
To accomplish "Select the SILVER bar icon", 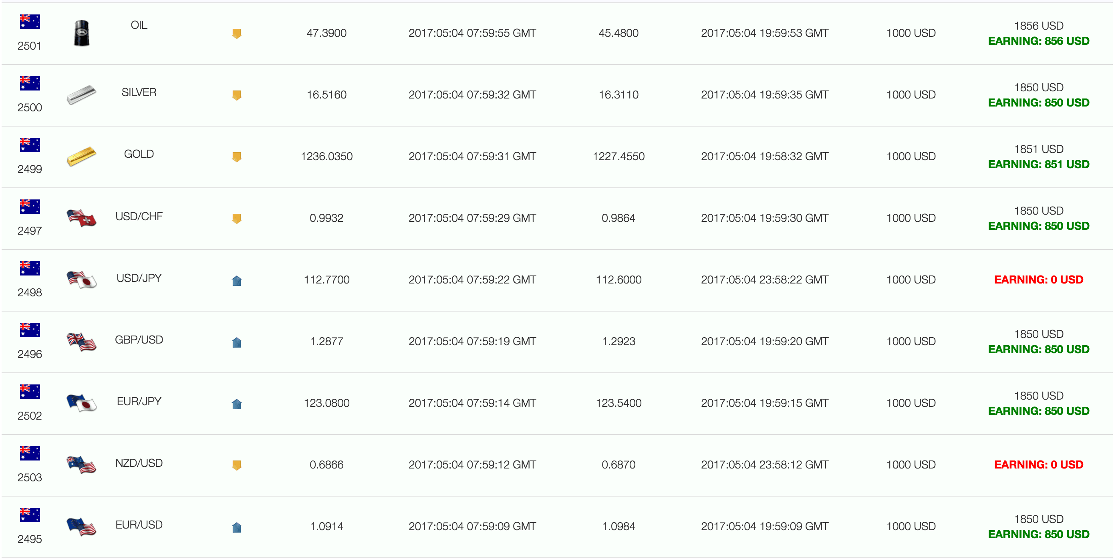I will click(81, 95).
